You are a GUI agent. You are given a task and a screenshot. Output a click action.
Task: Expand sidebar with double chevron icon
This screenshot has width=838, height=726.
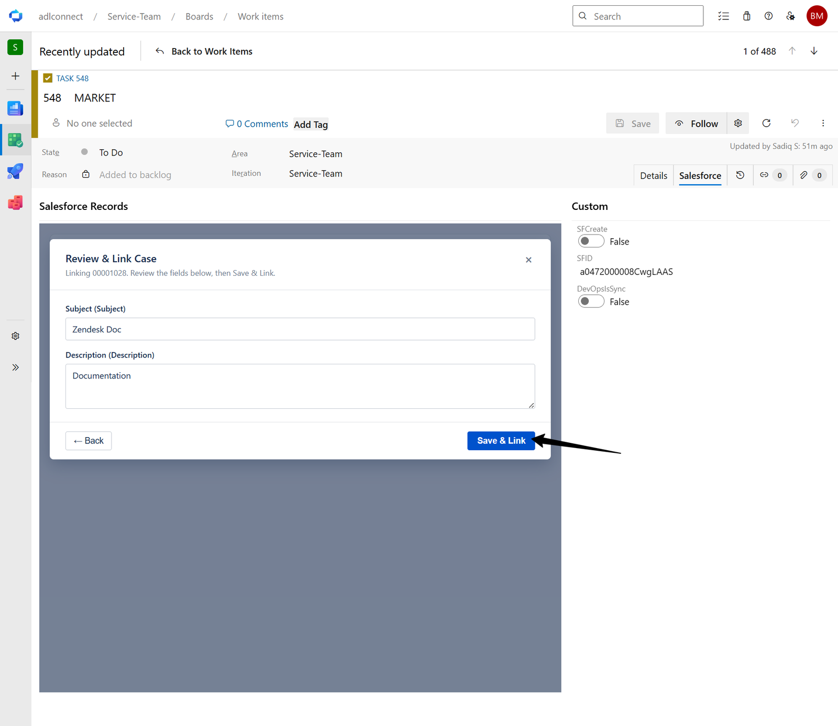click(x=15, y=367)
